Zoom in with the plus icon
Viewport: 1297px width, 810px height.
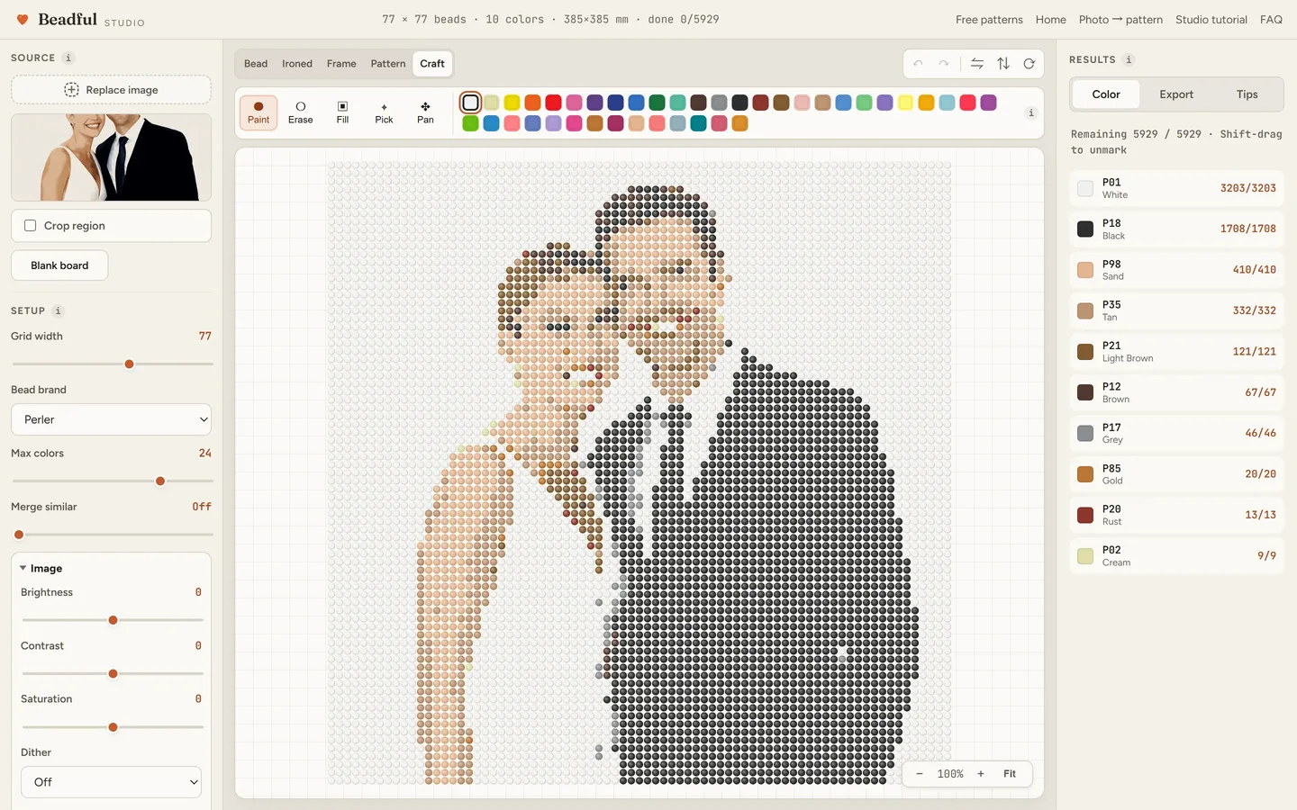[x=981, y=774]
